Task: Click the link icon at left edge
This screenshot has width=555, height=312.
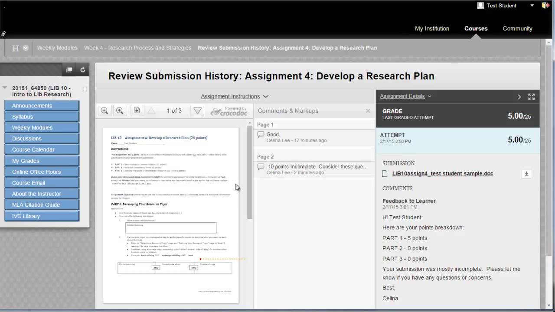Action: pyautogui.click(x=3, y=33)
